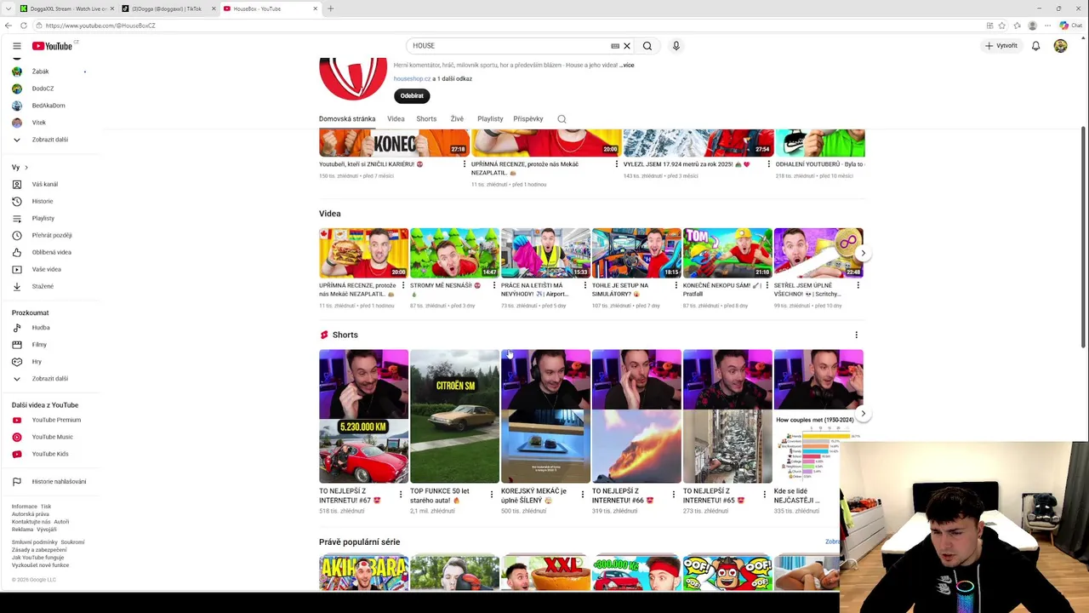Open CITROËN SM short thumbnail

click(x=454, y=416)
